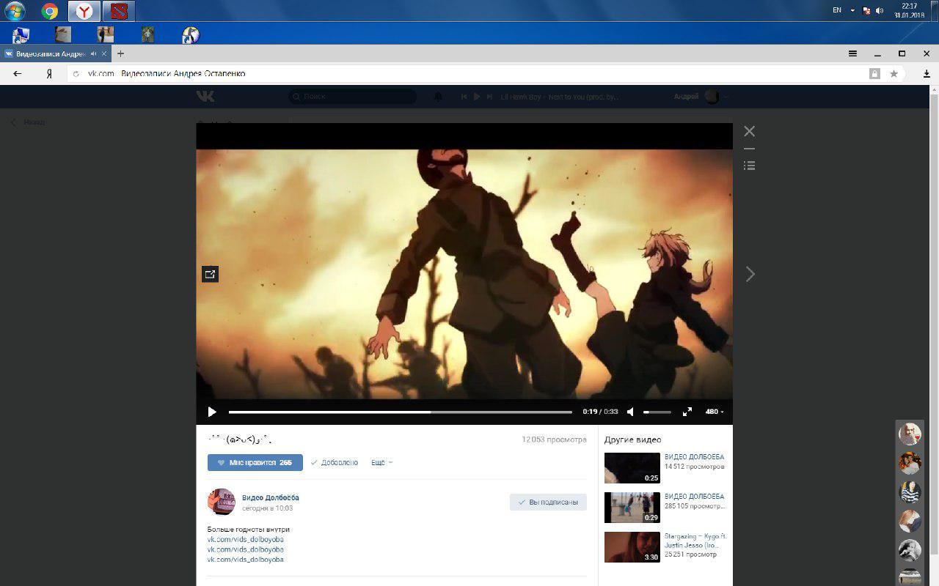Open the EN language indicator
939x586 pixels.
(837, 10)
